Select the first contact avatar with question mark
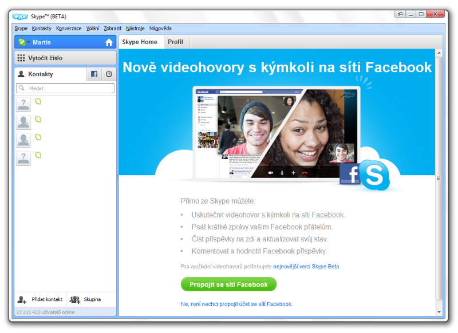Image resolution: width=458 pixels, height=333 pixels. (23, 105)
